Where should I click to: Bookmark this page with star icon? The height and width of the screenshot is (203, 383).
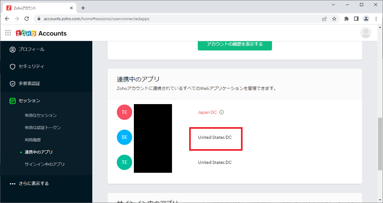tap(334, 19)
